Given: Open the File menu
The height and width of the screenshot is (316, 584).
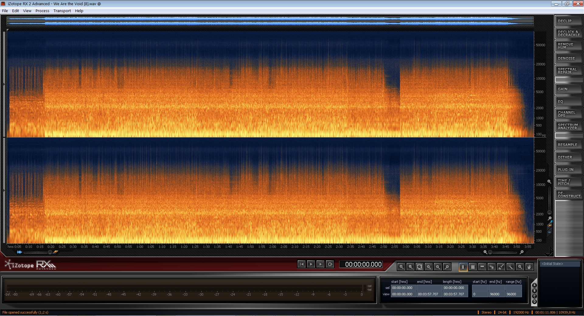Looking at the screenshot, I should point(5,11).
